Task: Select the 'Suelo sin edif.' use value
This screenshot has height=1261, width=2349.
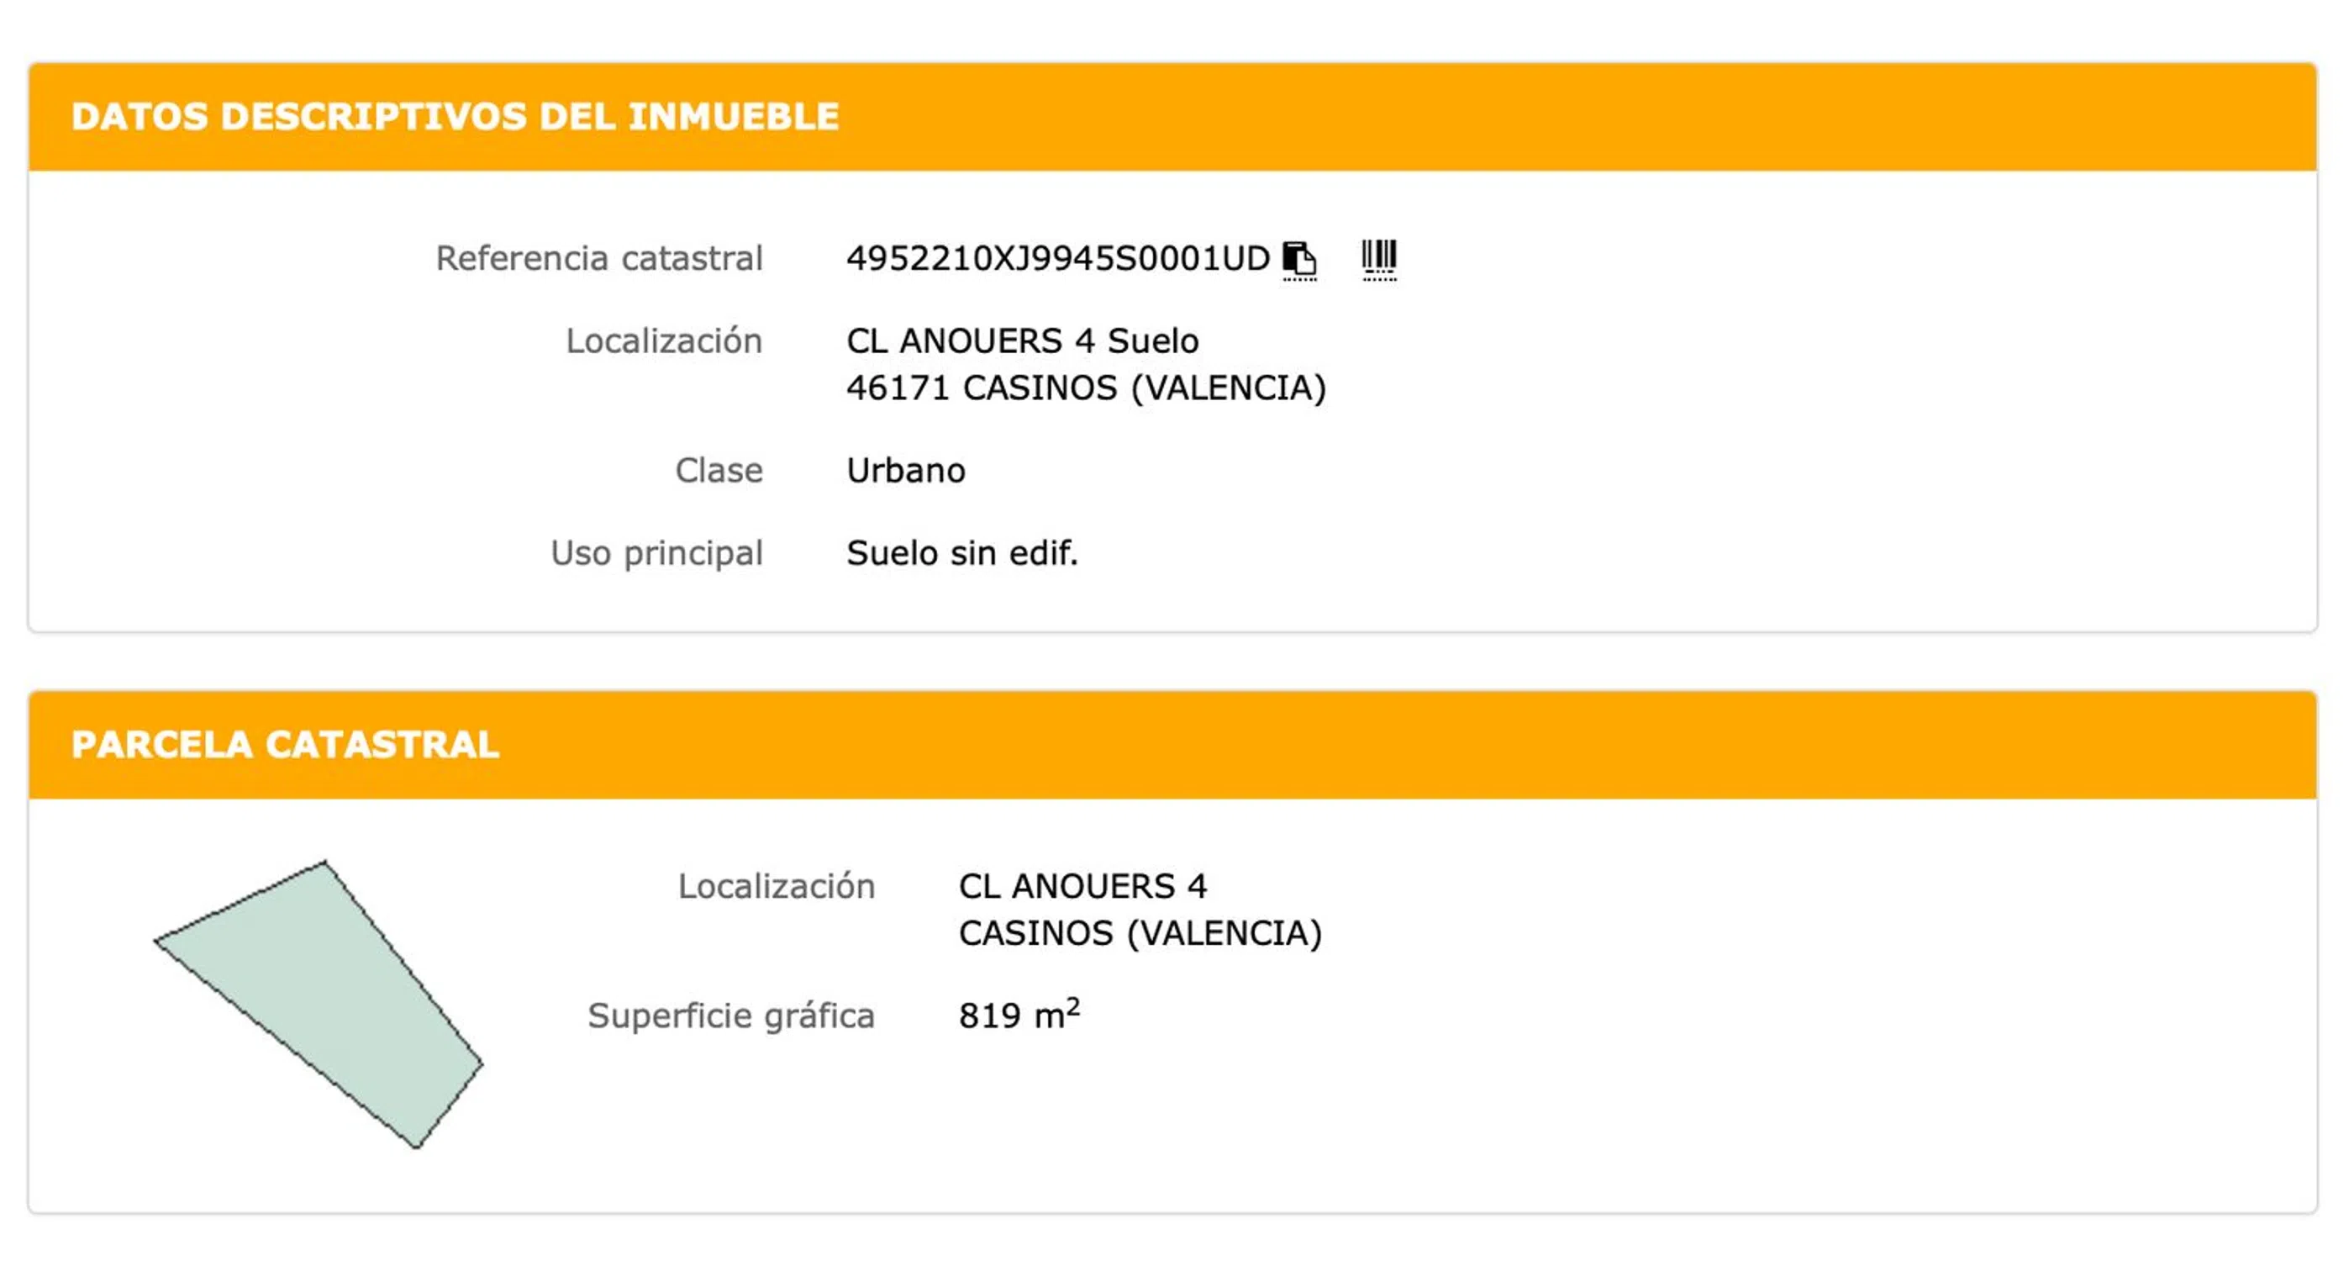Action: click(962, 554)
